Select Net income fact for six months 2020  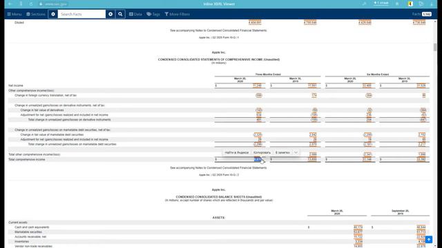click(x=367, y=85)
